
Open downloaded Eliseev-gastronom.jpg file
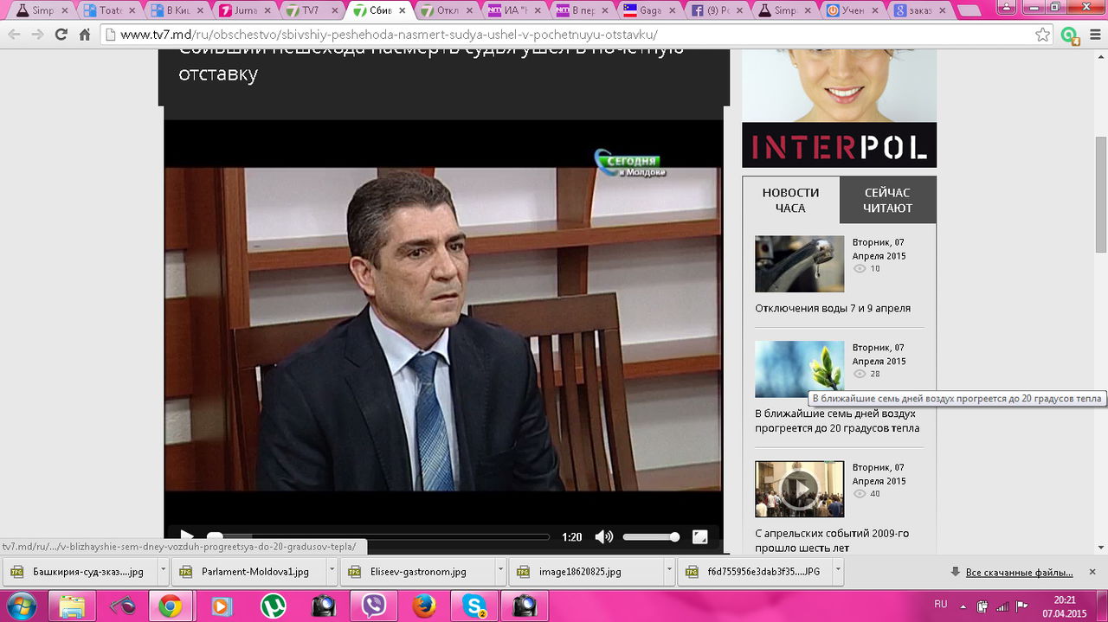[x=418, y=572]
